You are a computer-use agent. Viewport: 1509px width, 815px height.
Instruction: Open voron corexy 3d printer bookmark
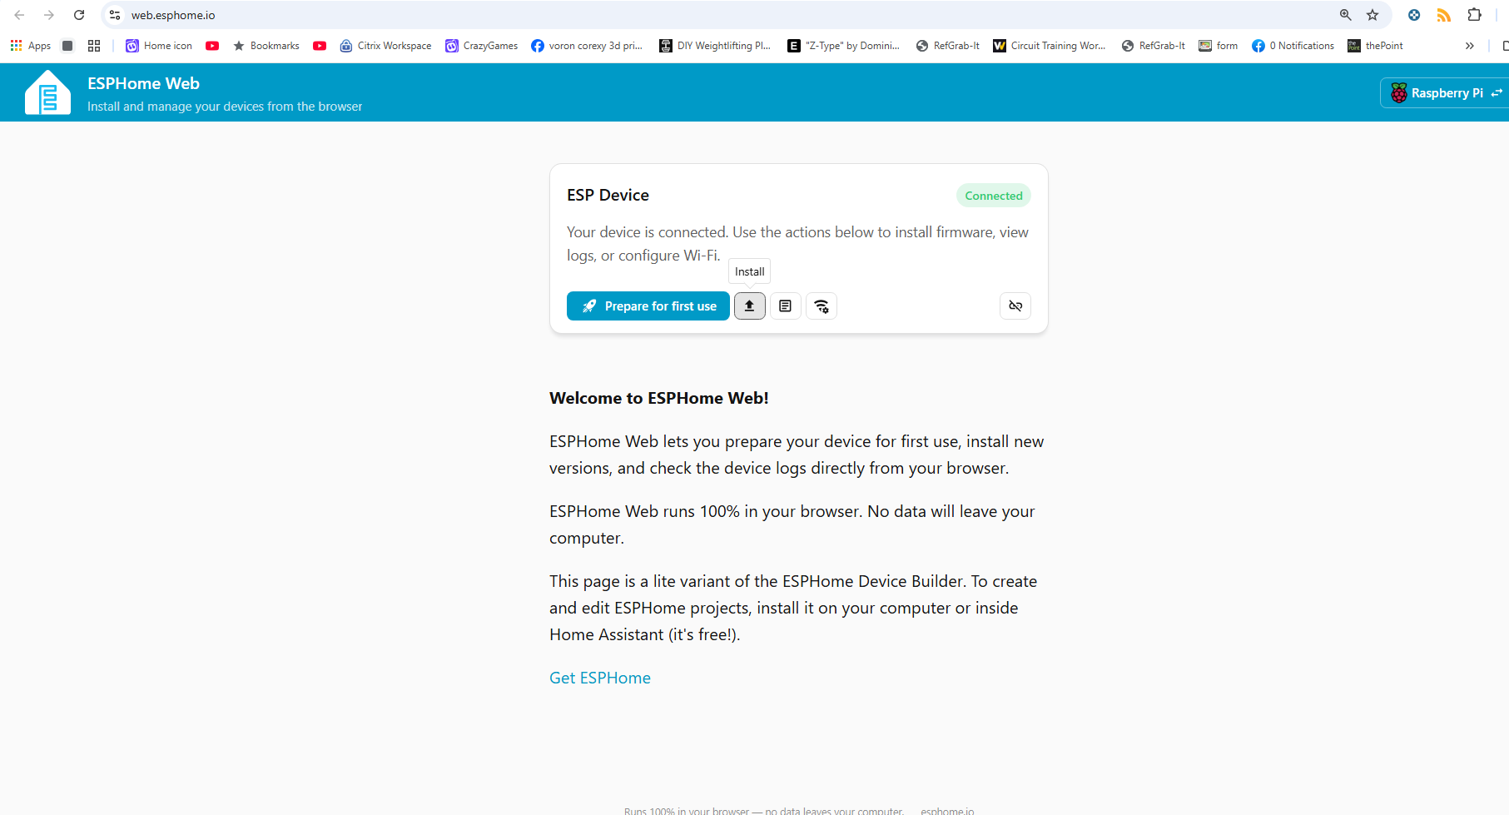click(587, 46)
